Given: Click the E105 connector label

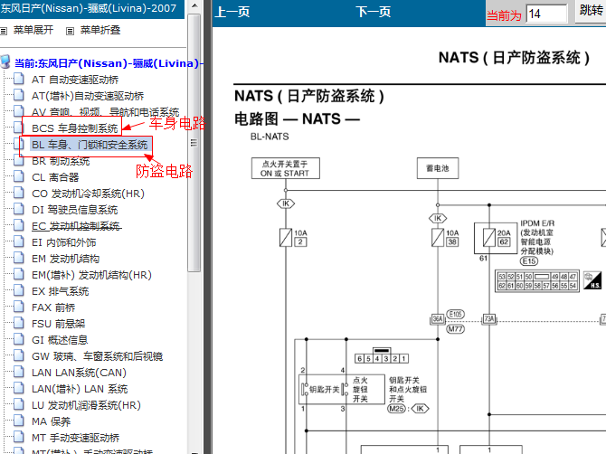Looking at the screenshot, I should click(455, 314).
